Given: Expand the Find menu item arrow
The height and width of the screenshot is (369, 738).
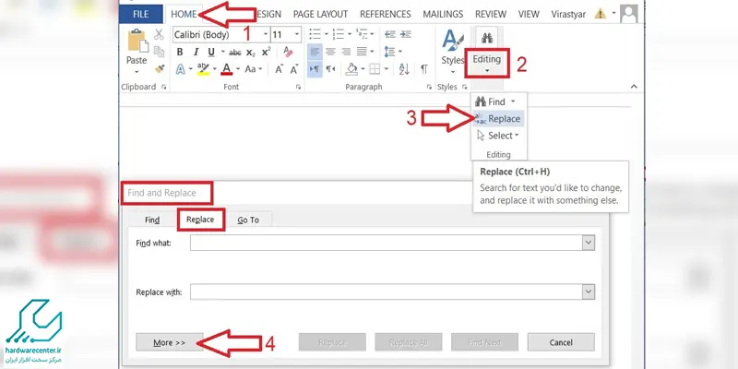Looking at the screenshot, I should coord(513,101).
